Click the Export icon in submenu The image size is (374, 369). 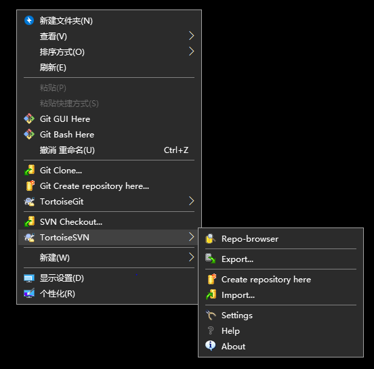point(210,259)
